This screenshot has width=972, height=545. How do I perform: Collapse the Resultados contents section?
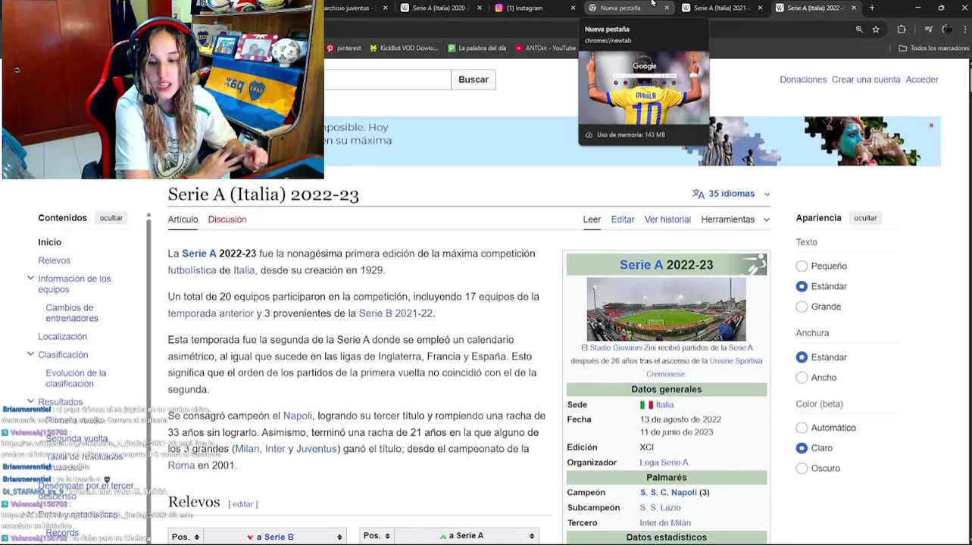pos(30,401)
